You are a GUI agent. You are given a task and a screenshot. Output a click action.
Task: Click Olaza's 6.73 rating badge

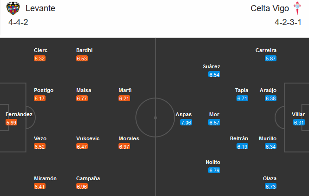coord(271,187)
